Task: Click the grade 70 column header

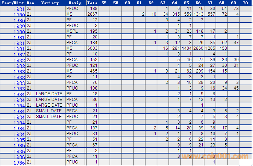Action: coord(245,2)
